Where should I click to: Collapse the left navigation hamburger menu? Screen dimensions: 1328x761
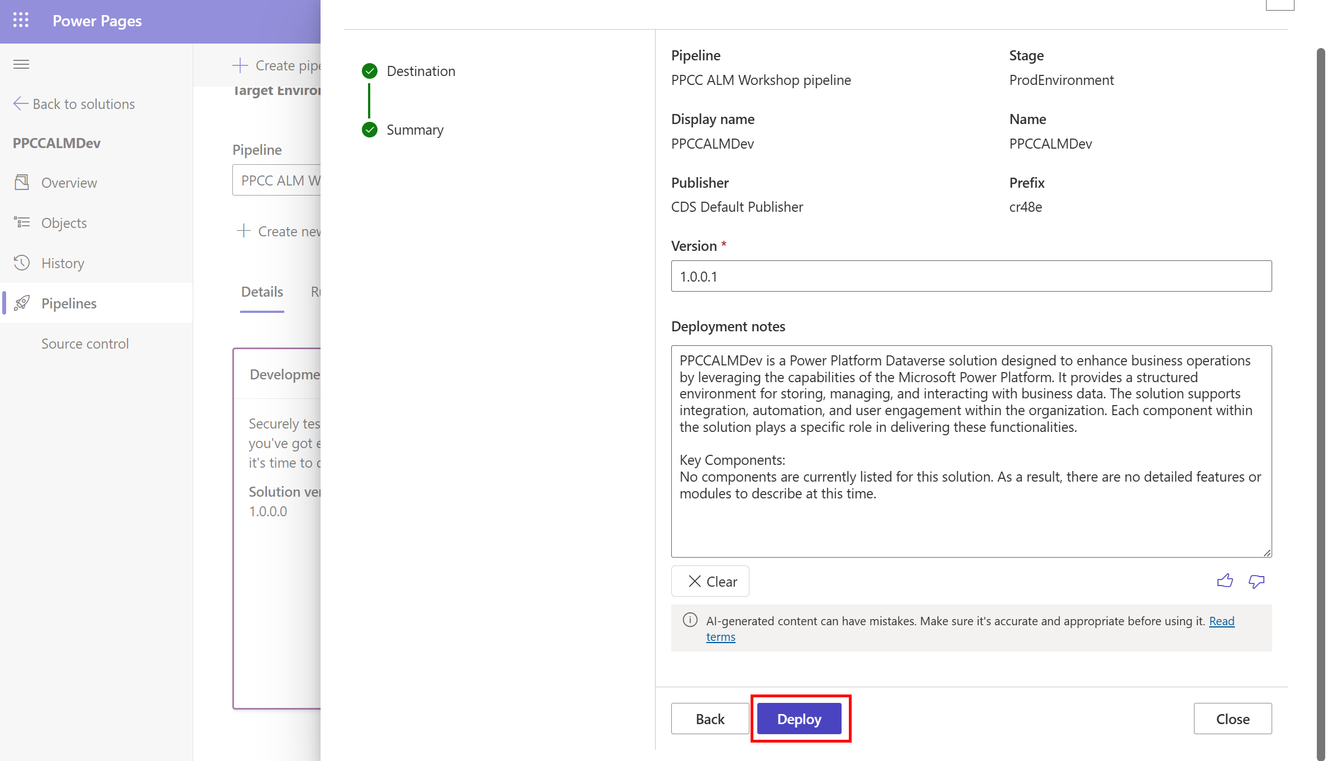[21, 64]
